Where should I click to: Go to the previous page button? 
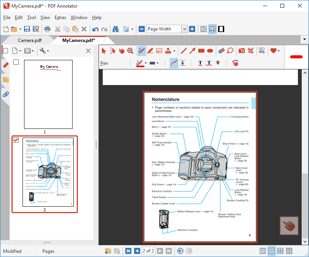[x=137, y=251]
